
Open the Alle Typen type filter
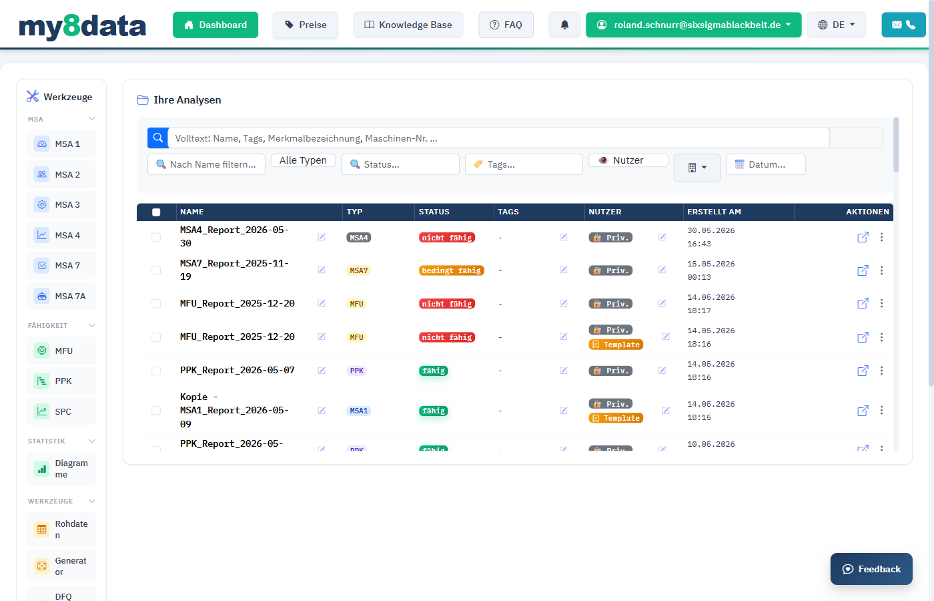click(x=303, y=160)
